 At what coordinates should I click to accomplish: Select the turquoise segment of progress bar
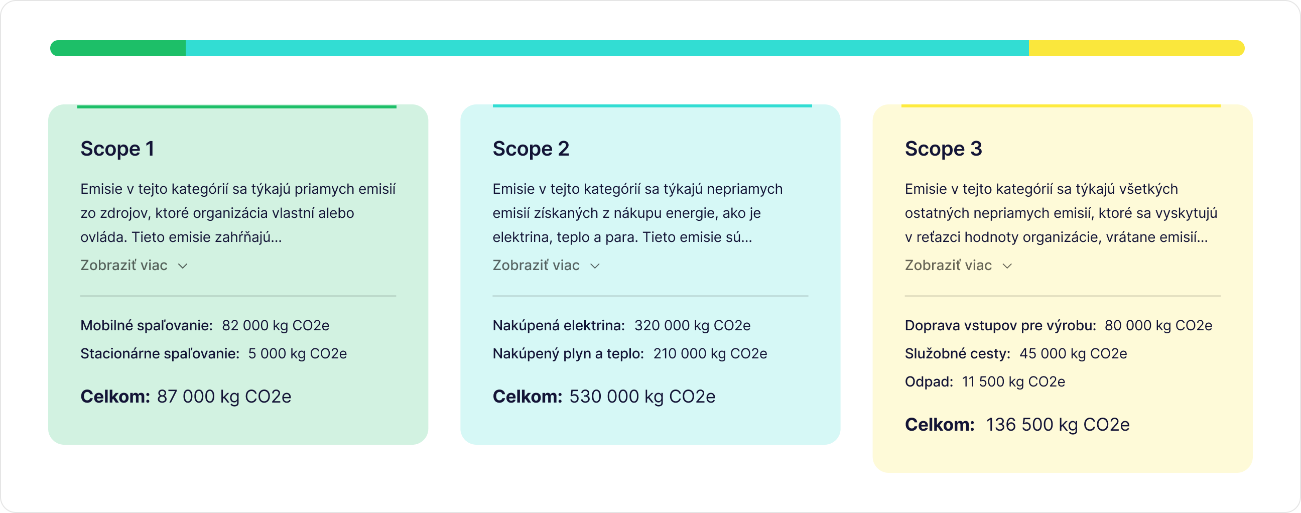pyautogui.click(x=607, y=48)
